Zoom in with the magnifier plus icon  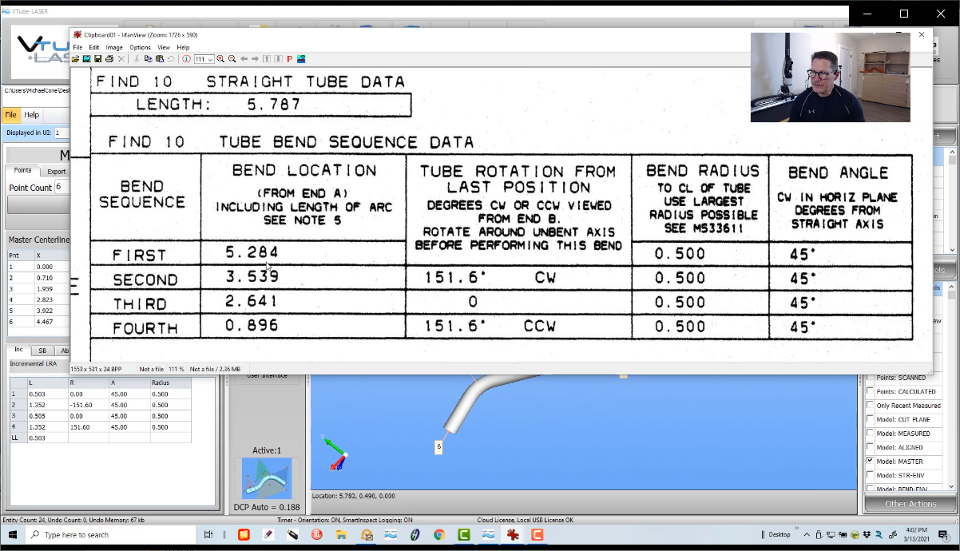[x=220, y=59]
